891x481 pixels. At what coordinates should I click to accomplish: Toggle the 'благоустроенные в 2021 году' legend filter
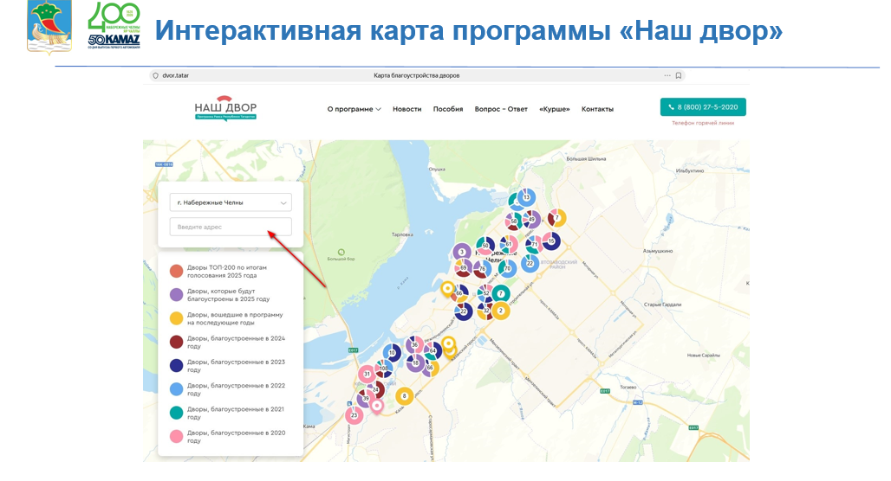click(176, 413)
